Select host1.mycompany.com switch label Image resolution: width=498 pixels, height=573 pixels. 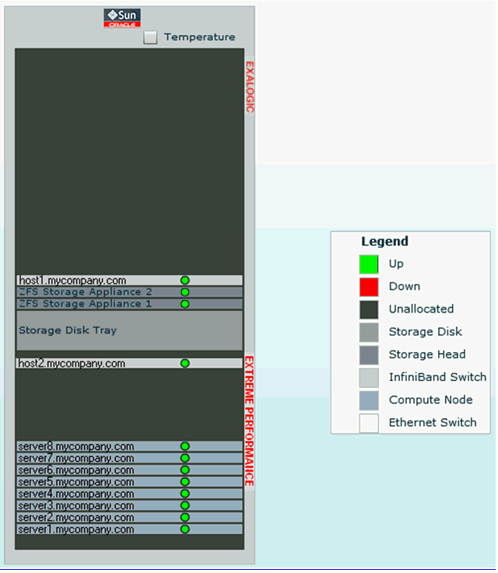pyautogui.click(x=73, y=281)
